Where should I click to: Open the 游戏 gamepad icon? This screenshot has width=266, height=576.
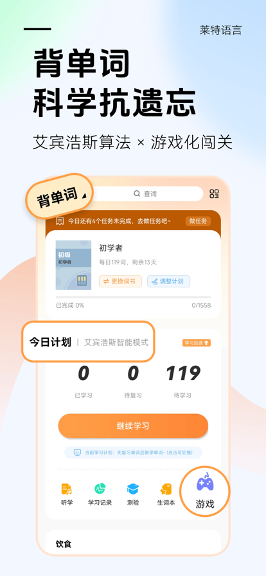click(205, 483)
